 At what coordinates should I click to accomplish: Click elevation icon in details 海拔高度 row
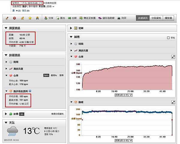click(11, 69)
